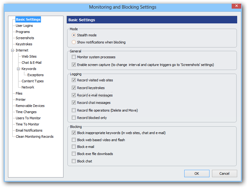Open Keystrokes settings in tree
This screenshot has height=188, width=248.
pos(24,44)
